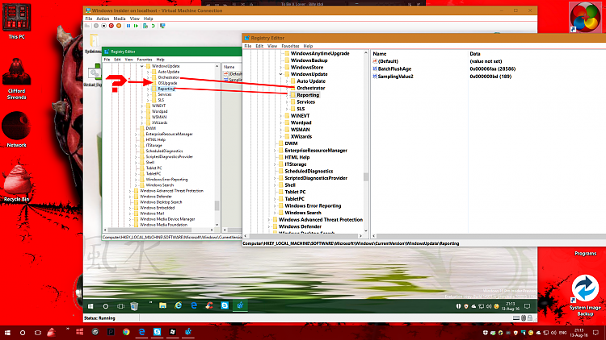This screenshot has height=340, width=606.
Task: Open System Image Backup desktop shortcut
Action: tap(585, 295)
